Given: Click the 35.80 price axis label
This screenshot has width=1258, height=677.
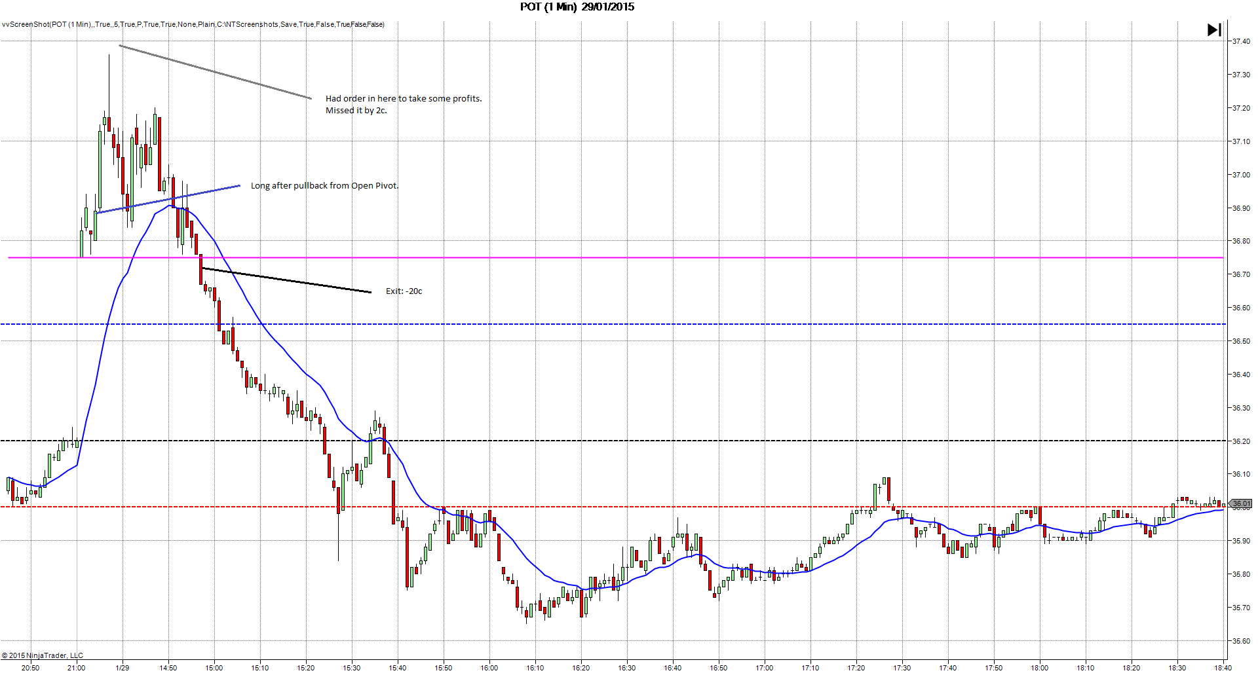Looking at the screenshot, I should coord(1241,575).
